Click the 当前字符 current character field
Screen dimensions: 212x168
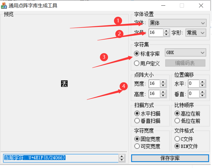click(x=61, y=158)
